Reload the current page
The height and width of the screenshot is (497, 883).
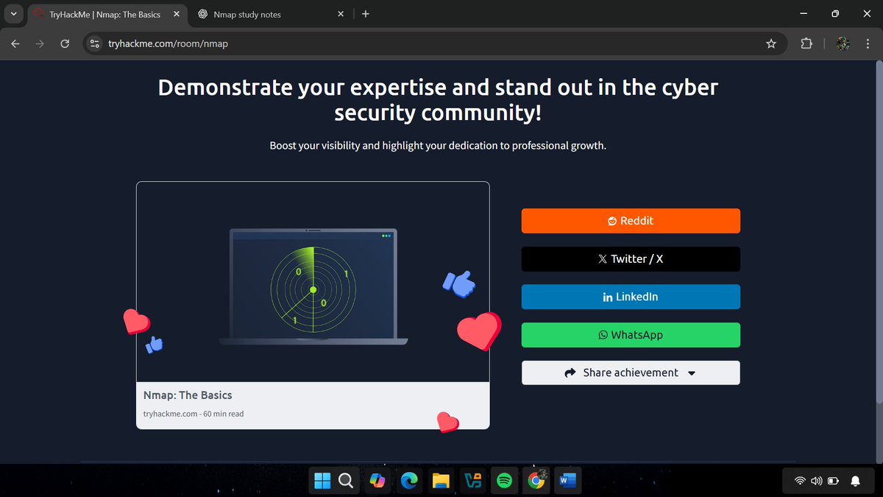(65, 44)
